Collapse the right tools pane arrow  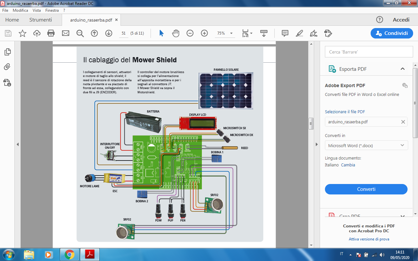tap(316, 145)
